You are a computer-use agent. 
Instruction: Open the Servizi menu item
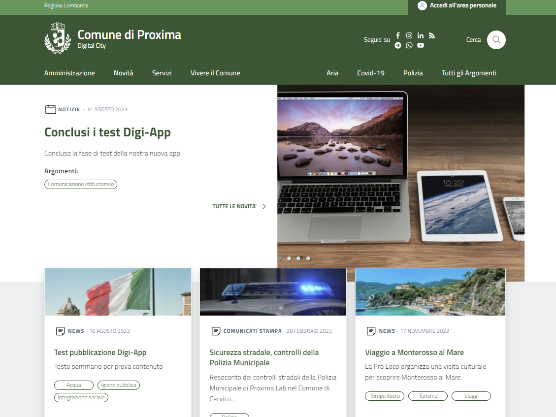coord(162,73)
